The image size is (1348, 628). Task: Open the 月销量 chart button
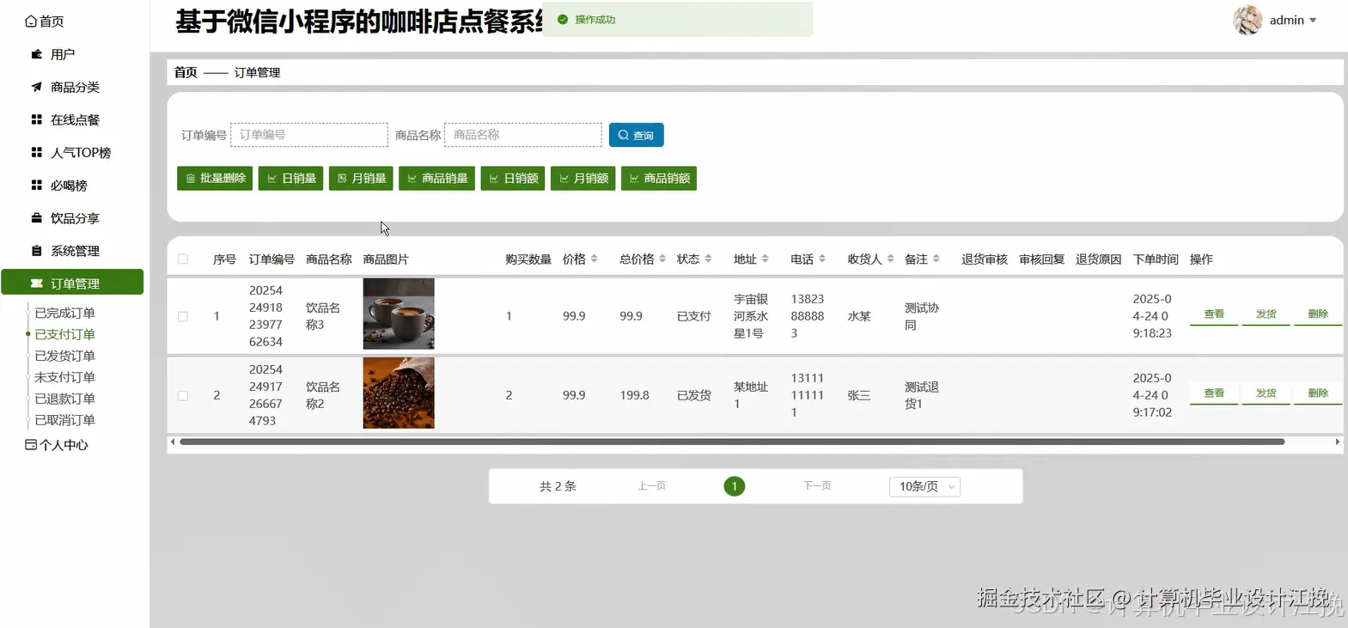tap(361, 178)
